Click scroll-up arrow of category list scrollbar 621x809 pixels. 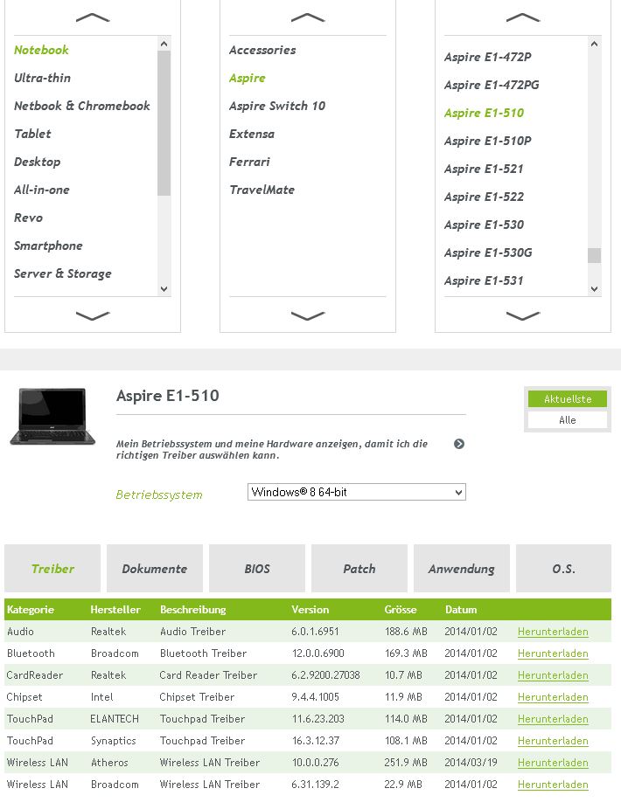coord(164,44)
